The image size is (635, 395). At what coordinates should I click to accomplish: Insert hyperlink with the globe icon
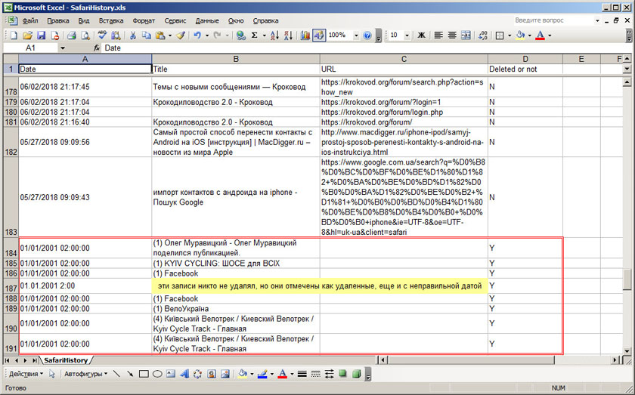click(241, 35)
